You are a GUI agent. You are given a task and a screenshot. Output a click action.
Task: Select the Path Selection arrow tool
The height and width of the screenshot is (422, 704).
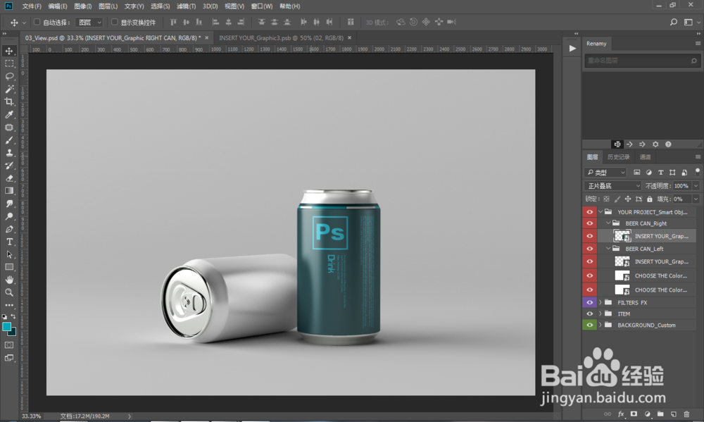(x=9, y=254)
